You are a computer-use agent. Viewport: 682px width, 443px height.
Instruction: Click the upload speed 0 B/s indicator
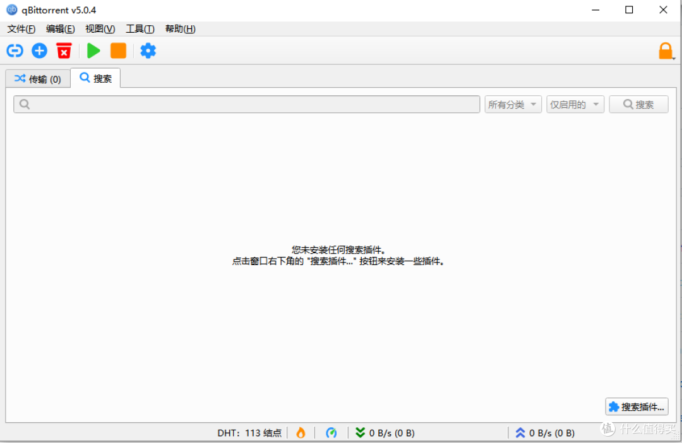coord(545,433)
